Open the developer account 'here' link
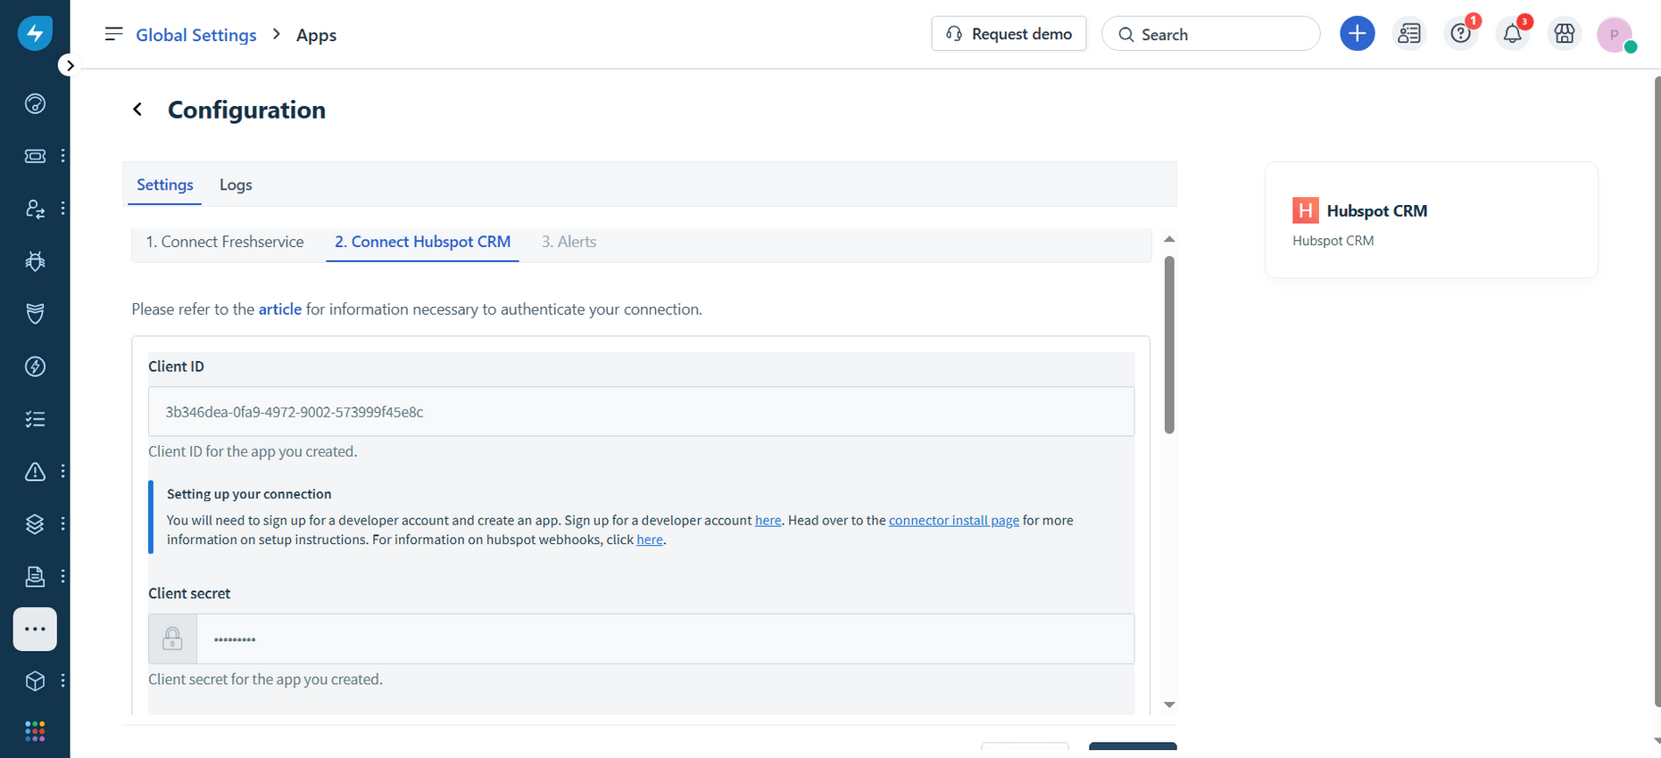Viewport: 1661px width, 758px height. (768, 520)
